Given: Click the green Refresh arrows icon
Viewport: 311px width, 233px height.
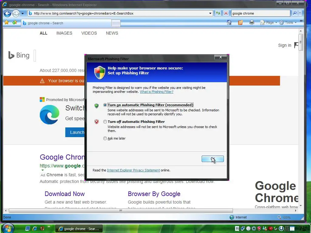Looking at the screenshot, I should [x=218, y=13].
